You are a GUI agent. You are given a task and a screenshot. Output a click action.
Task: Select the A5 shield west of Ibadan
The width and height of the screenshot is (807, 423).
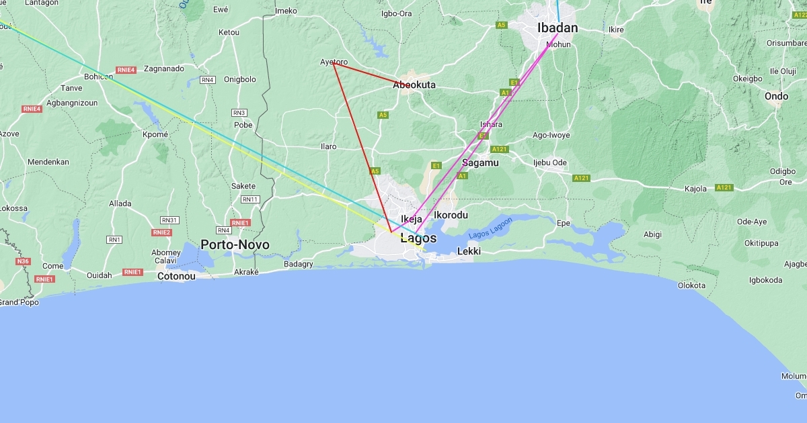[501, 25]
